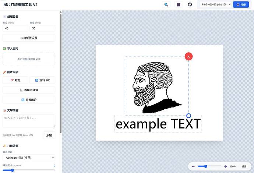Click the purple square icon in header

178,5
